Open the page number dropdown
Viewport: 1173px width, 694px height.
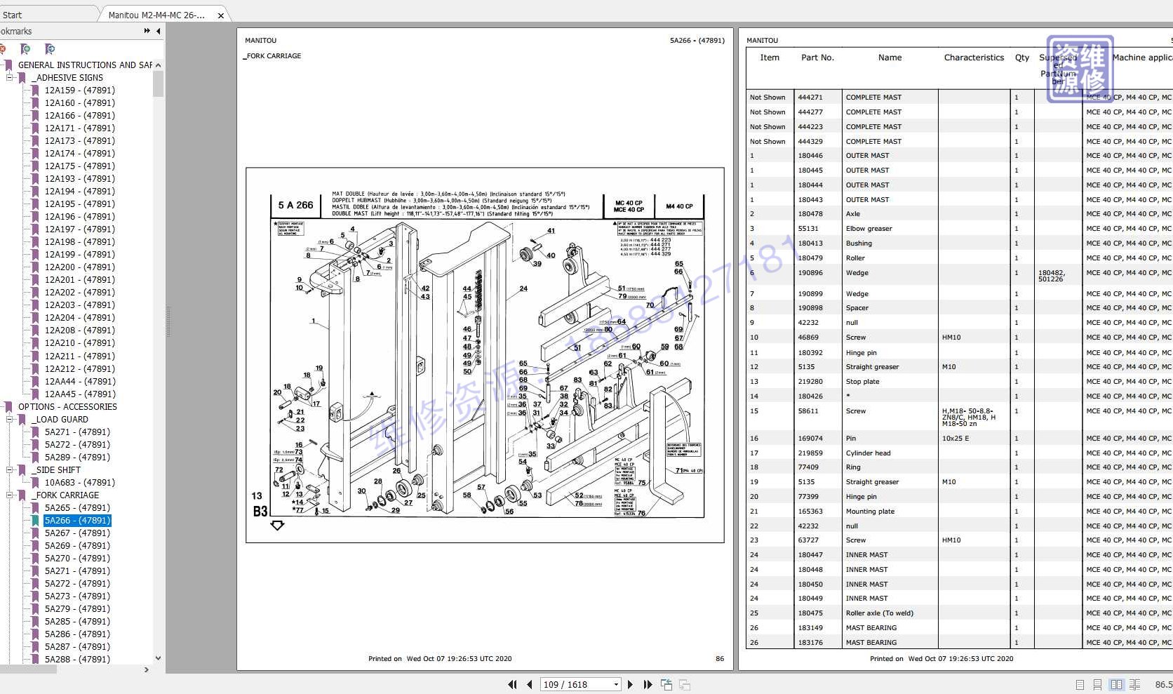[616, 684]
